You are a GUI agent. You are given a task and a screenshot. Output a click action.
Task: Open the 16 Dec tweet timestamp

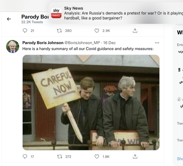coord(109,43)
